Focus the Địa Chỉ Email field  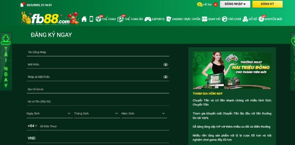point(98,89)
